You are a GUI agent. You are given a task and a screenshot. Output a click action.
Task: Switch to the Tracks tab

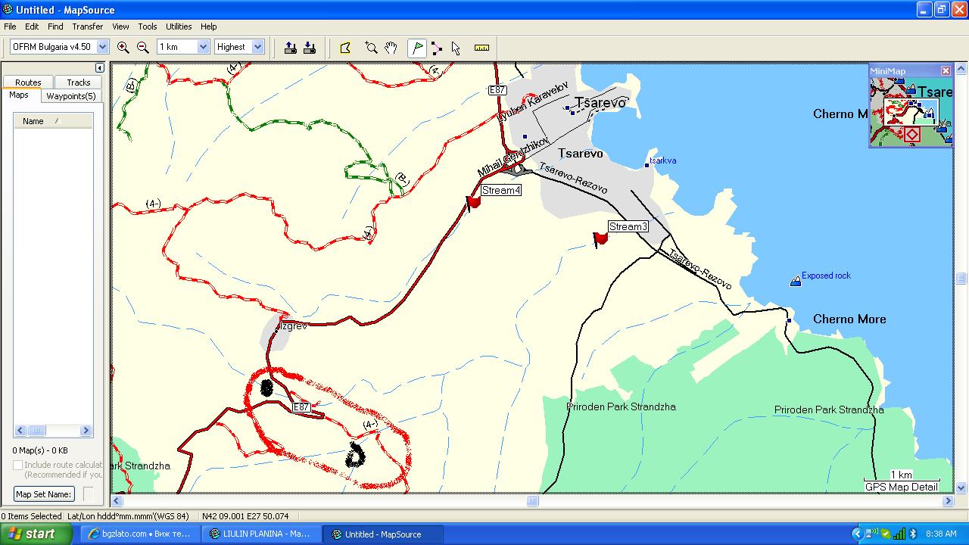click(78, 83)
